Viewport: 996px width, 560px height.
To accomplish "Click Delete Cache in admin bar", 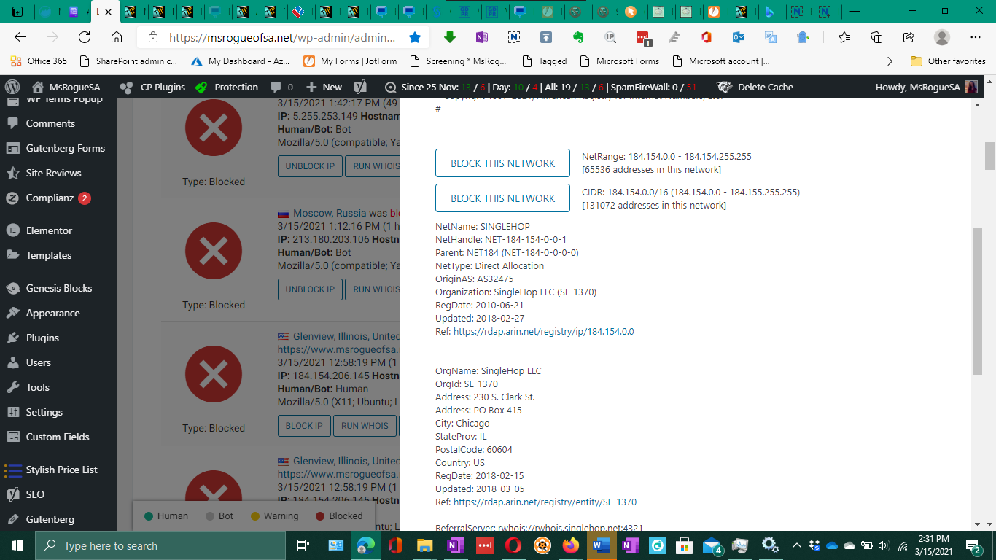I will point(764,87).
